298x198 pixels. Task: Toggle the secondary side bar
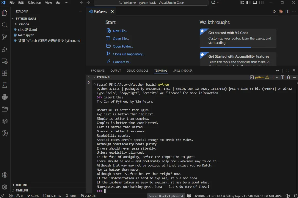tap(262, 2)
